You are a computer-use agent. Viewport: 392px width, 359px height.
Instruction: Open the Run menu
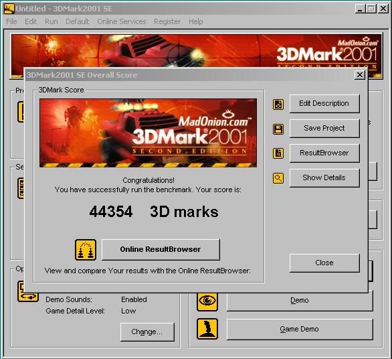tap(52, 21)
